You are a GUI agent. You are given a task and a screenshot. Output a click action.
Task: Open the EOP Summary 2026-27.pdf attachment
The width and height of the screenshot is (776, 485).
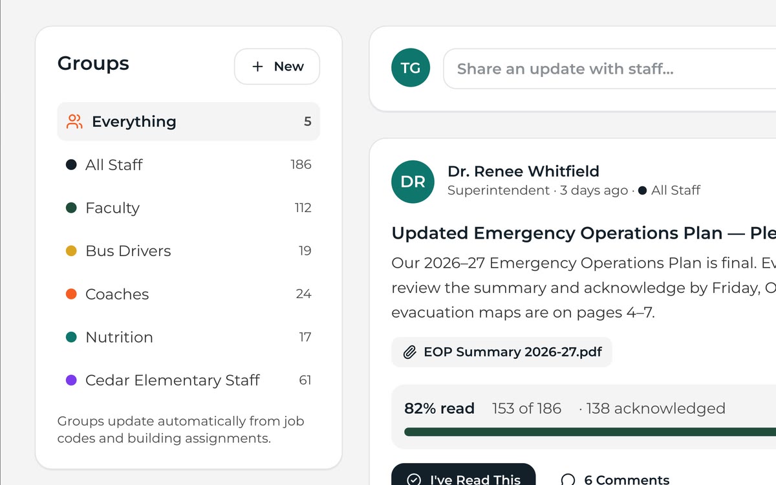pyautogui.click(x=502, y=352)
